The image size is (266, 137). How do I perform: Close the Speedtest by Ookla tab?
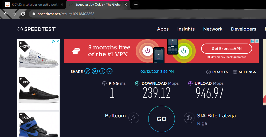pos(126,5)
